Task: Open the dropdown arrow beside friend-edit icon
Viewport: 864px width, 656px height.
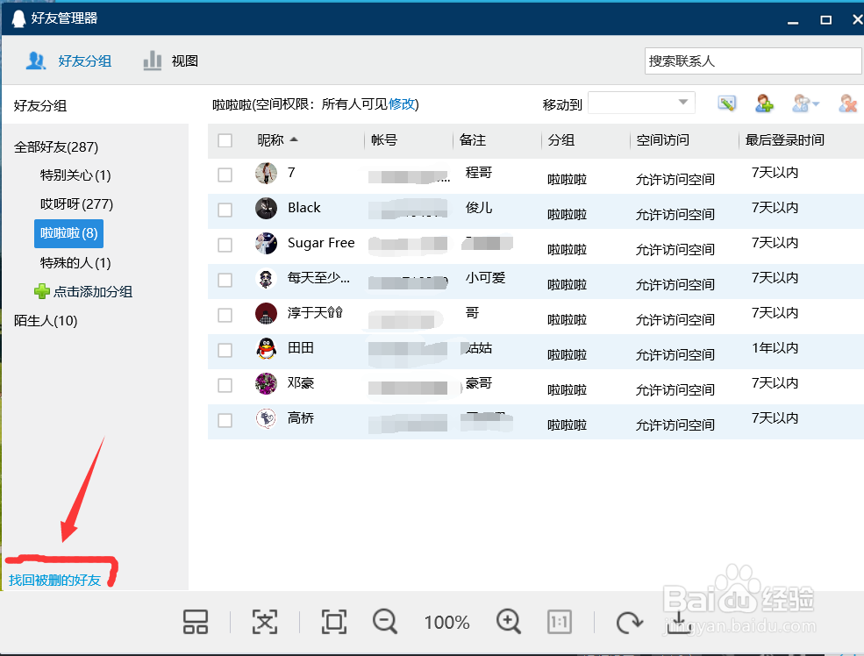Action: (x=814, y=103)
